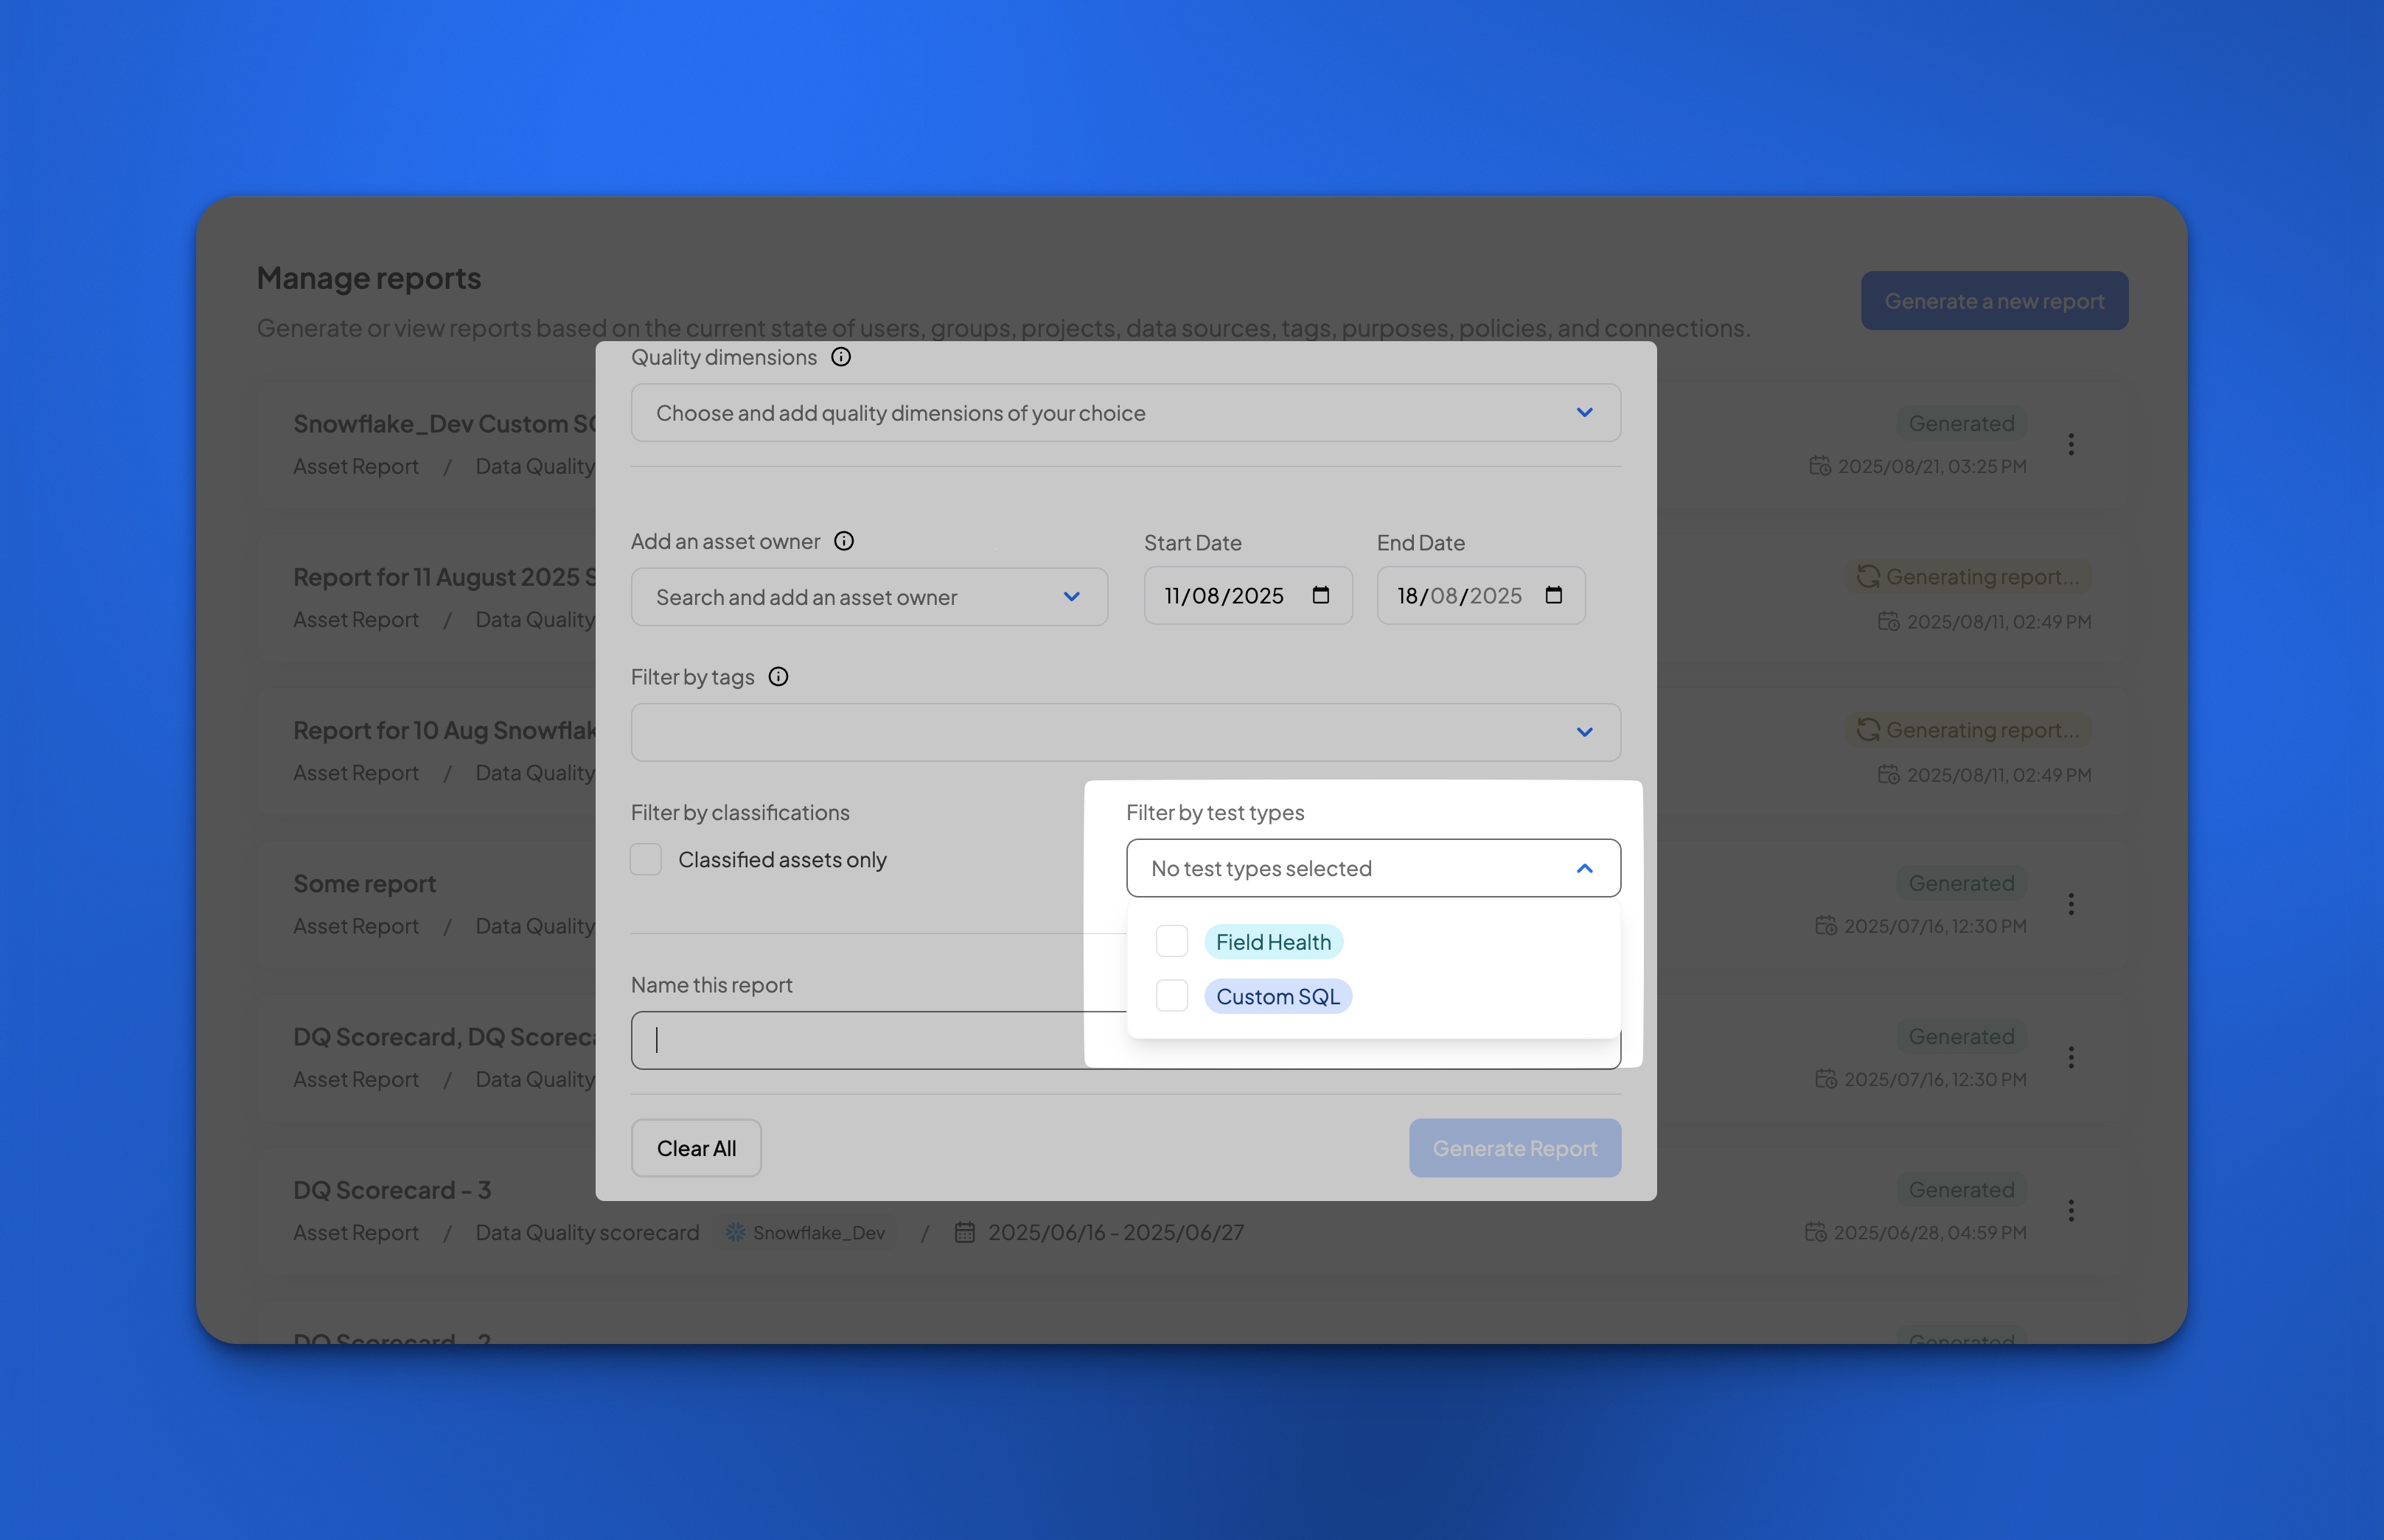Open three-dot menu for Some report
This screenshot has width=2384, height=1540.
(x=2071, y=904)
